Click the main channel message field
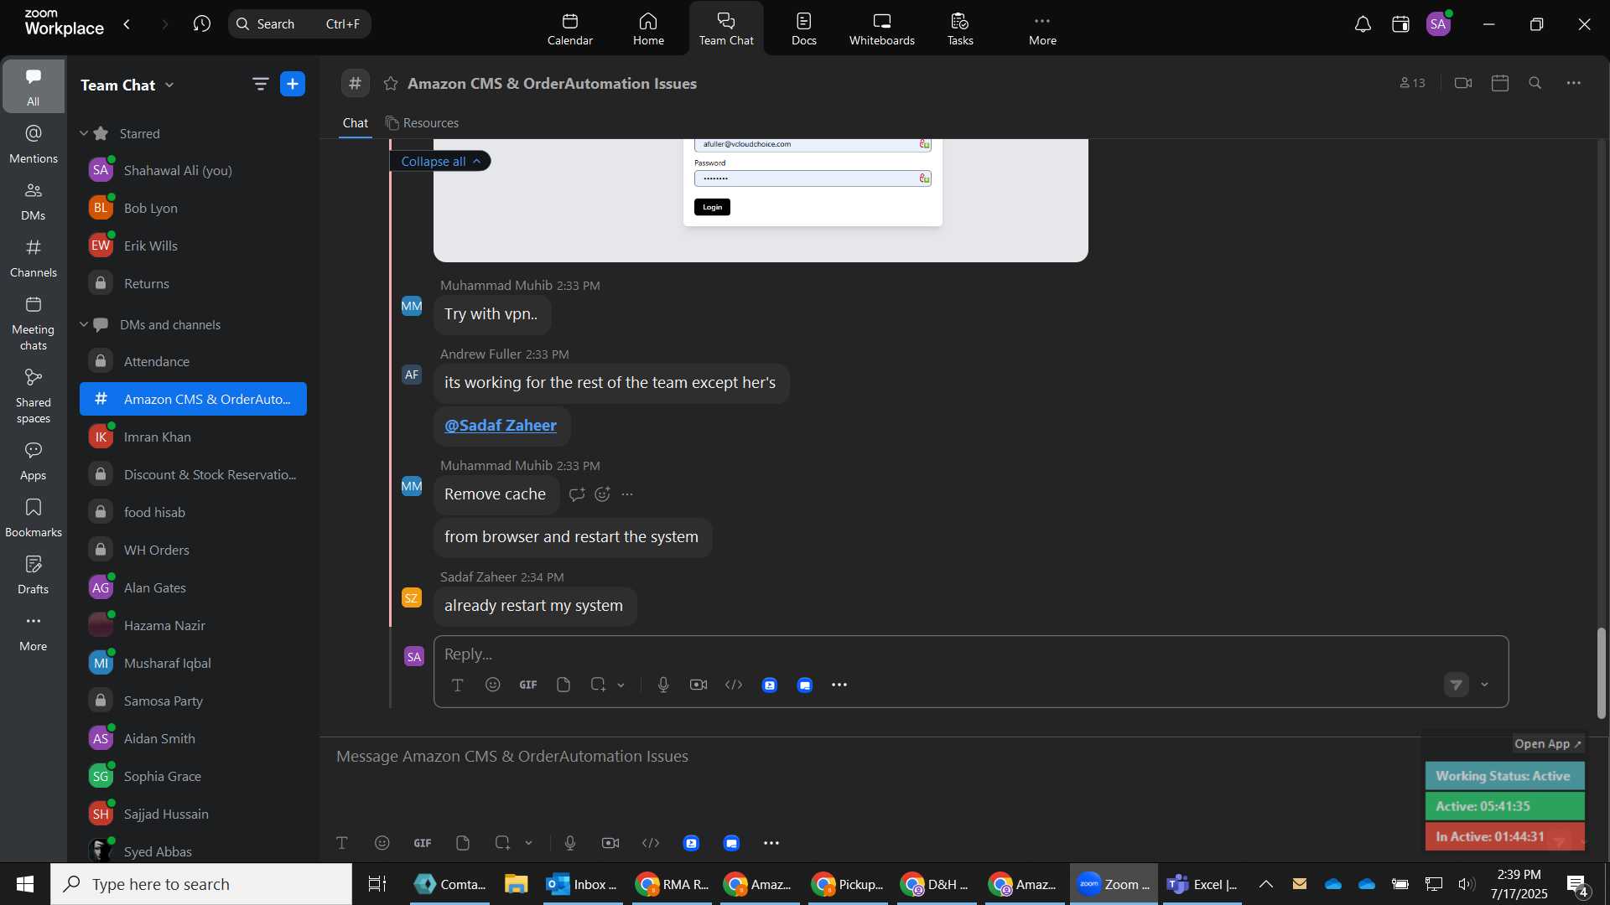Image resolution: width=1610 pixels, height=905 pixels. point(872,756)
